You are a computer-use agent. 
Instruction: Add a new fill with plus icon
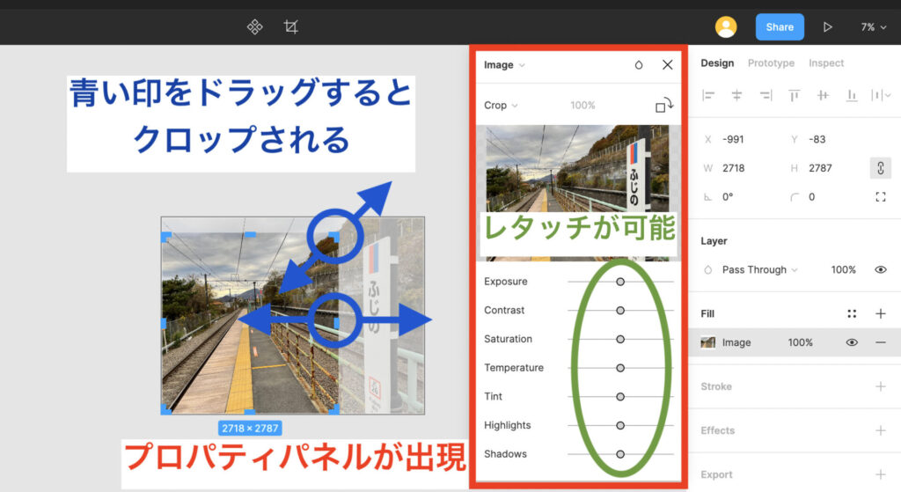pyautogui.click(x=880, y=313)
